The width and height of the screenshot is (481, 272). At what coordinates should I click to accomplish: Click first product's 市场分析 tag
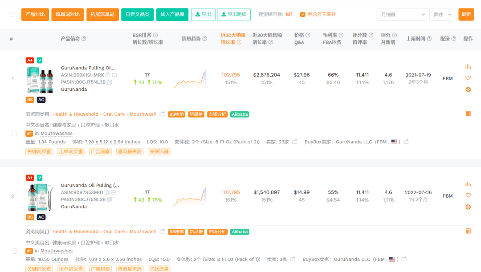pos(217,114)
